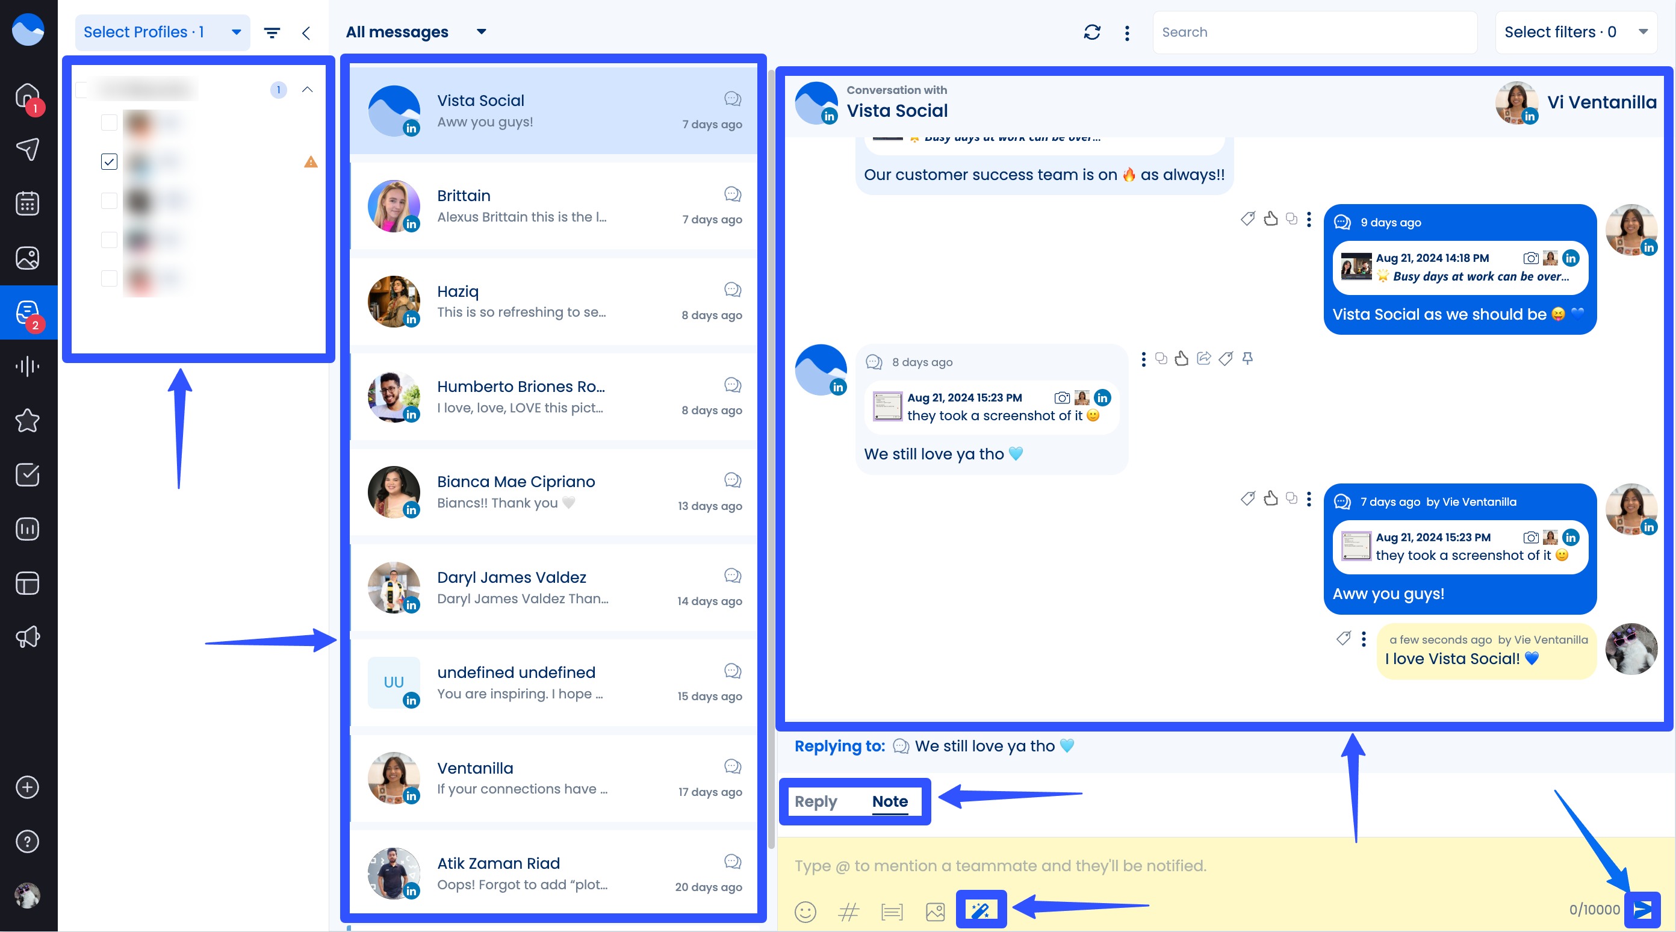
Task: Open the Media library sidebar icon
Action: 26,258
